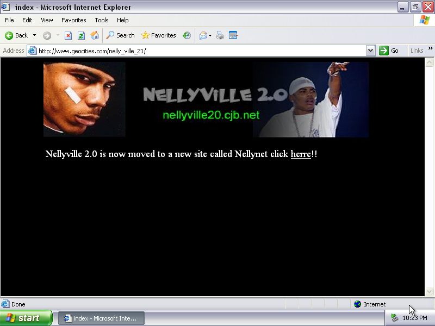Click the 'Internet' zone status text
This screenshot has width=435, height=326.
coord(375,304)
